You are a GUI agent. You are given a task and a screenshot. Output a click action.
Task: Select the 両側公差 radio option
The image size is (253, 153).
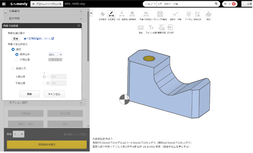pos(17,55)
